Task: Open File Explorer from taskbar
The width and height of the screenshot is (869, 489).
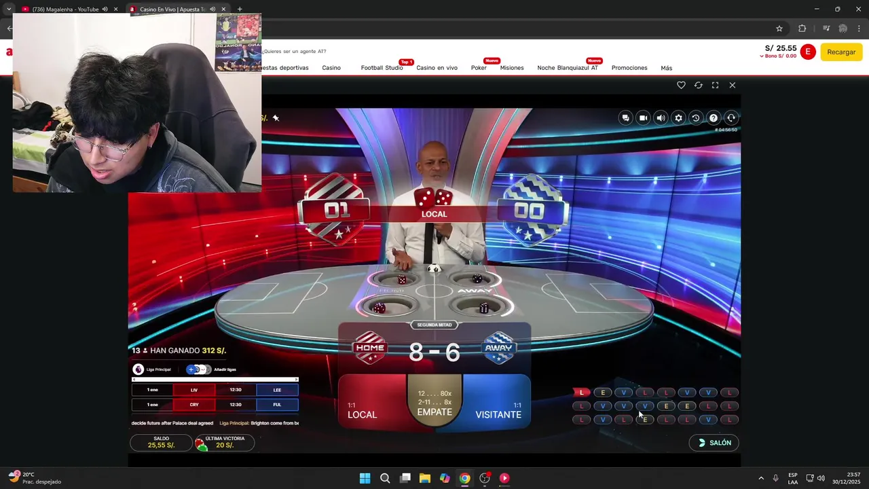Action: coord(425,478)
